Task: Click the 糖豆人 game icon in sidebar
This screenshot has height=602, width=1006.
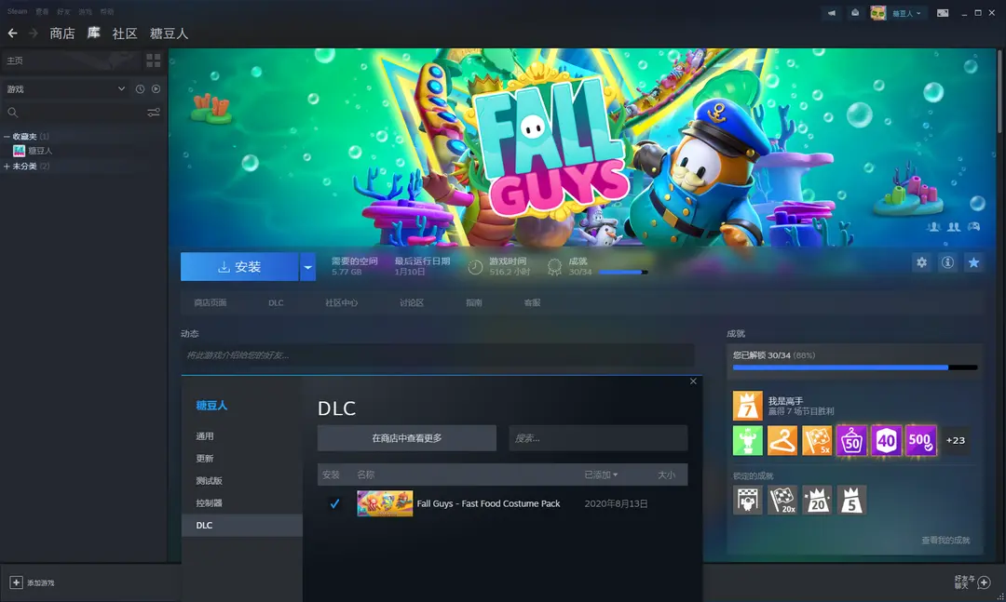Action: pyautogui.click(x=20, y=151)
